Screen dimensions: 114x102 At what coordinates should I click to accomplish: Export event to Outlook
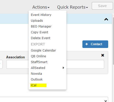pyautogui.click(x=37, y=80)
